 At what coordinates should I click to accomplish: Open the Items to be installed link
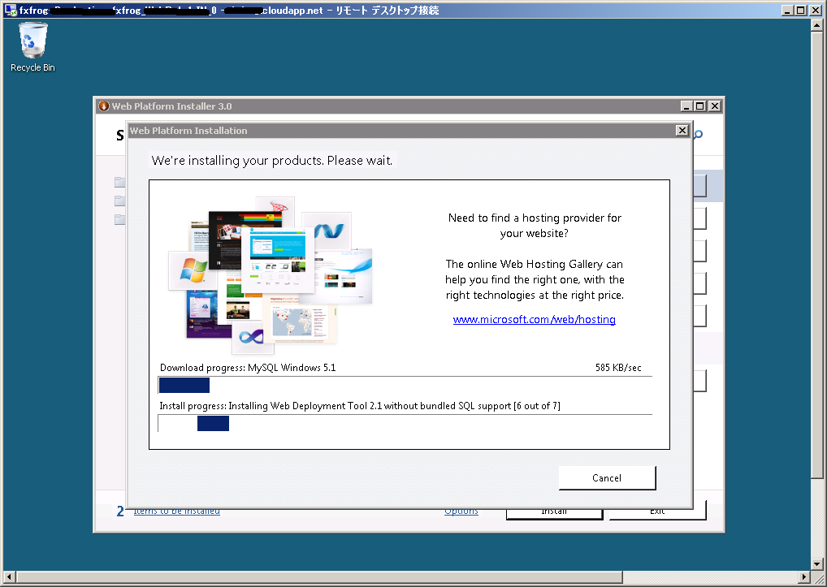click(176, 511)
